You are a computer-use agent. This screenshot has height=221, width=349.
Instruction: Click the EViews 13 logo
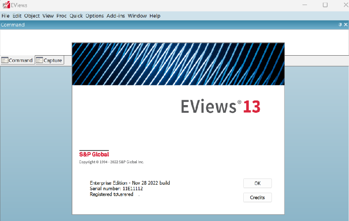pyautogui.click(x=220, y=107)
